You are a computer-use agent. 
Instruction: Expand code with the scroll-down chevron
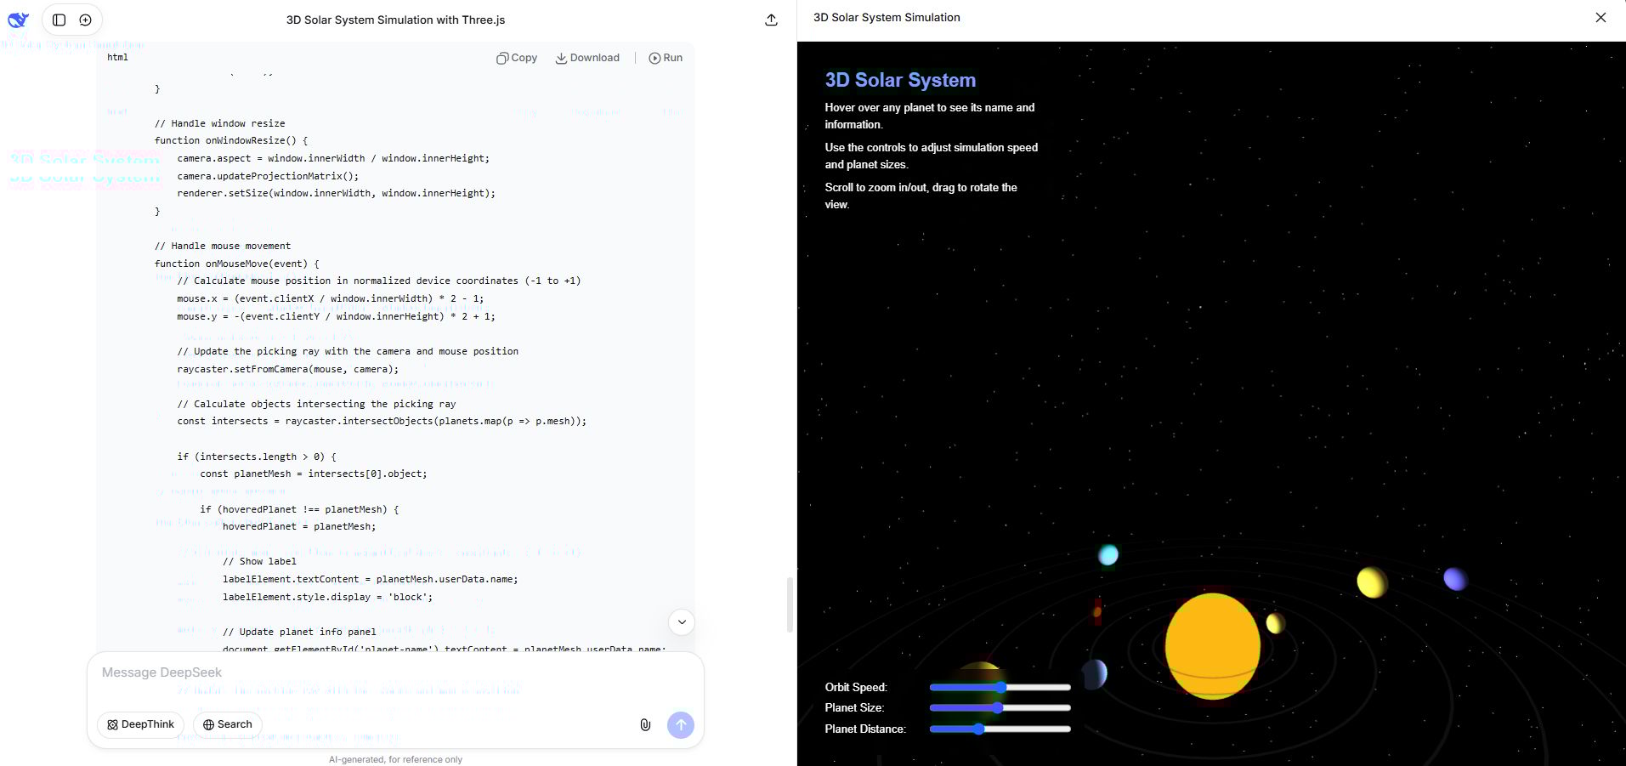point(681,622)
